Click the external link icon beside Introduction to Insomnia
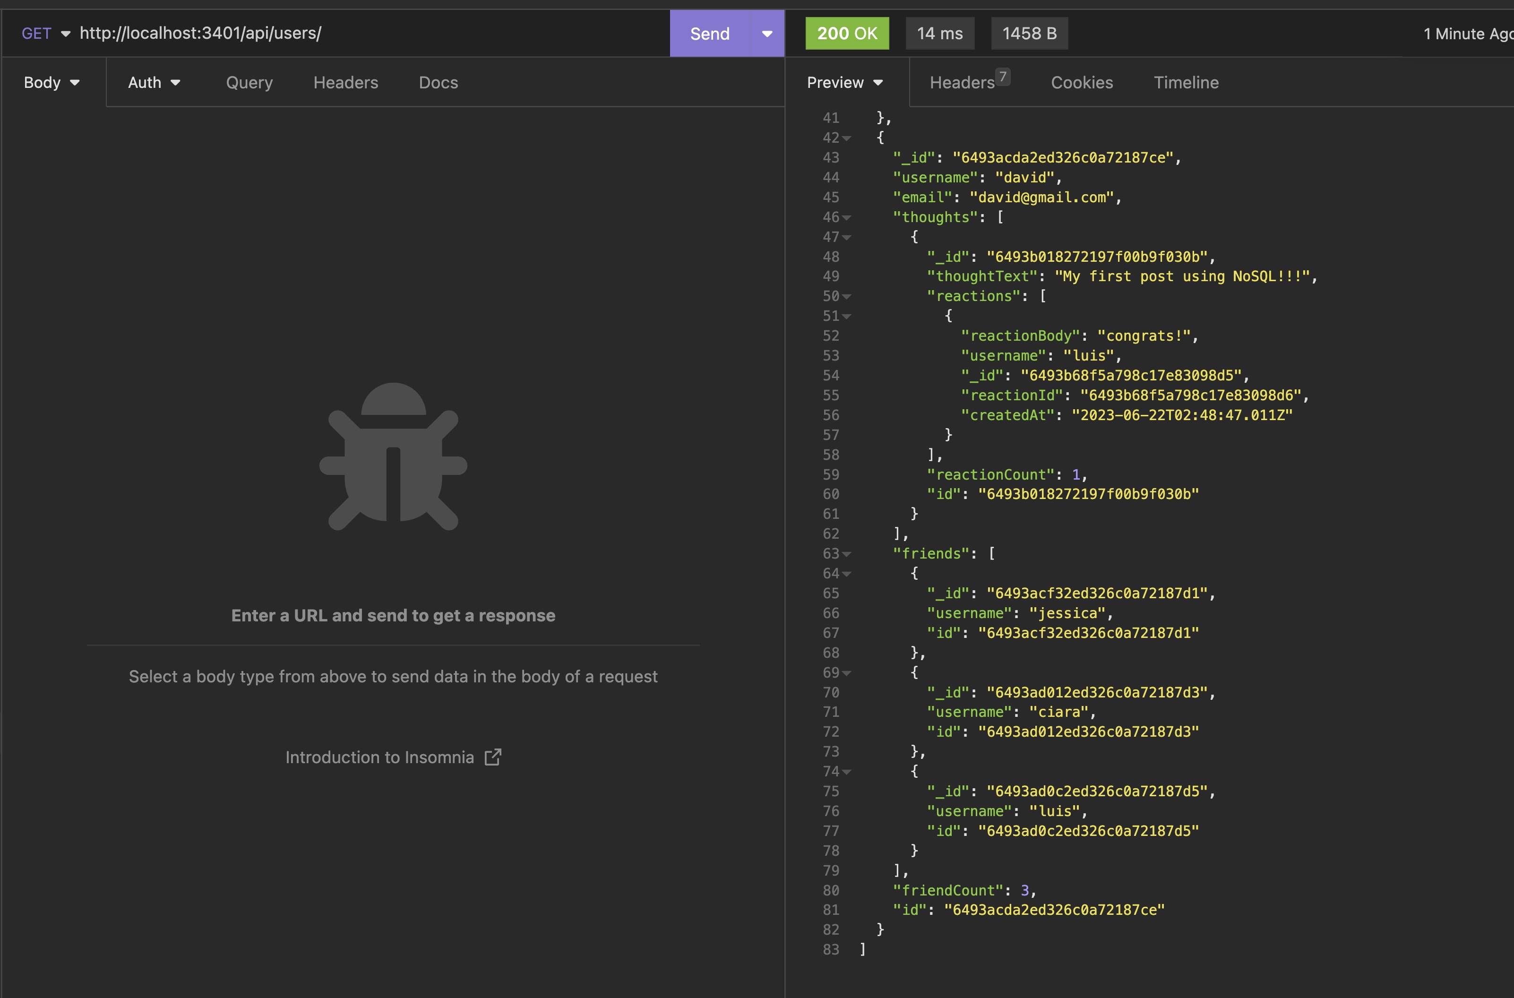1514x998 pixels. click(492, 757)
